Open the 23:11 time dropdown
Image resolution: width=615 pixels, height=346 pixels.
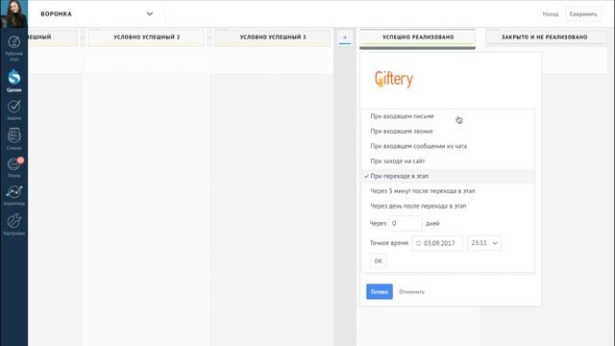(x=484, y=243)
